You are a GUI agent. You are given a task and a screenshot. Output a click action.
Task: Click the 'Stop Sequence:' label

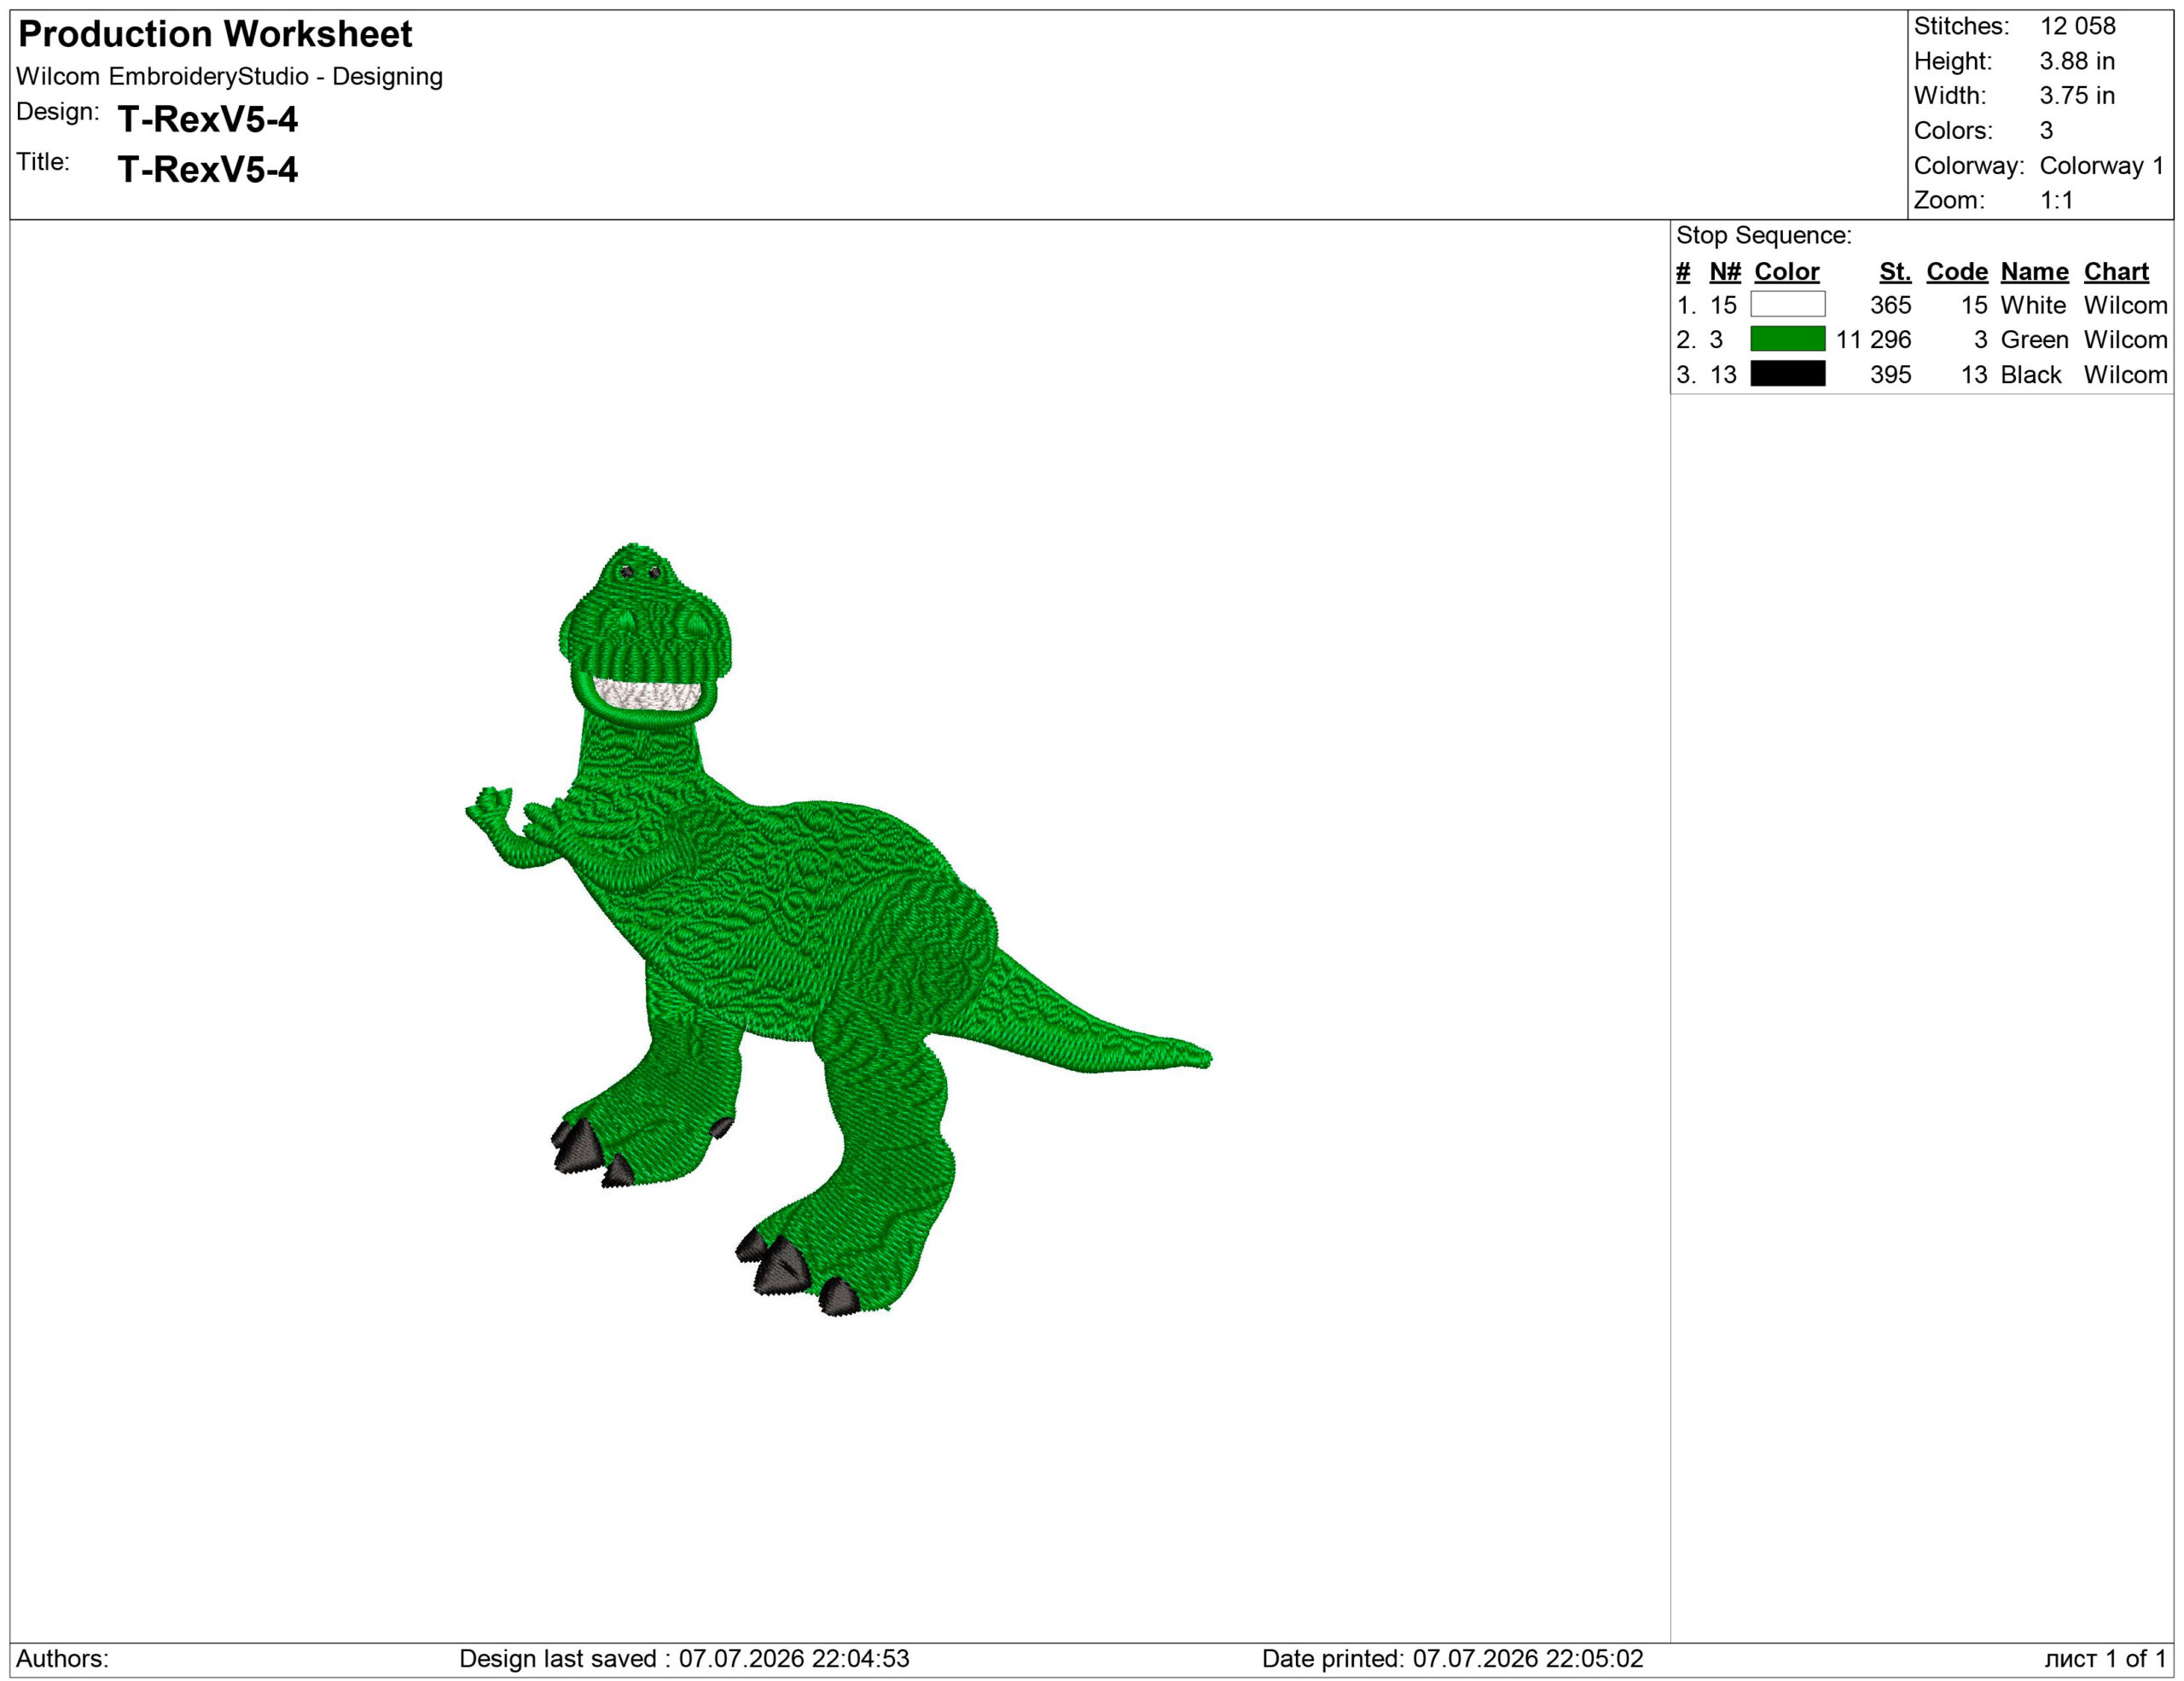[x=1764, y=235]
